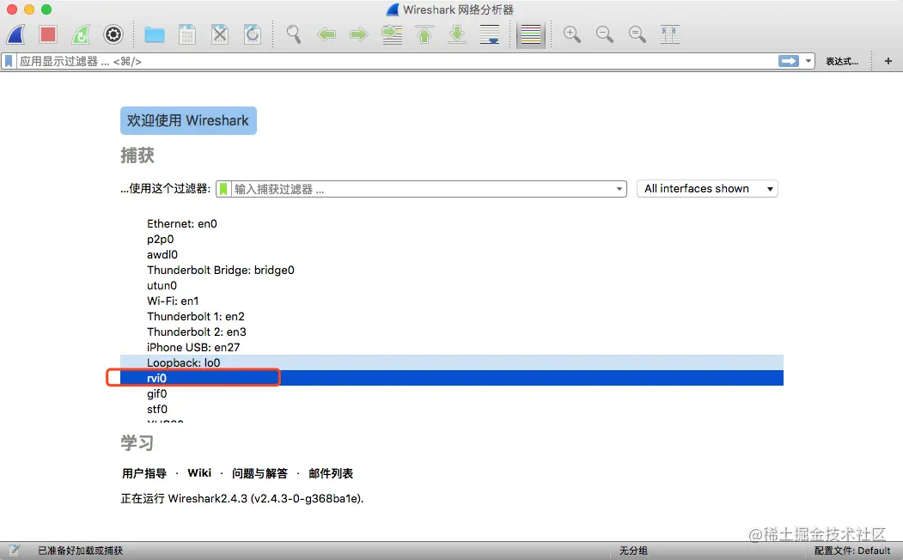The image size is (903, 560).
Task: Select the gif0 interface
Action: pyautogui.click(x=156, y=393)
